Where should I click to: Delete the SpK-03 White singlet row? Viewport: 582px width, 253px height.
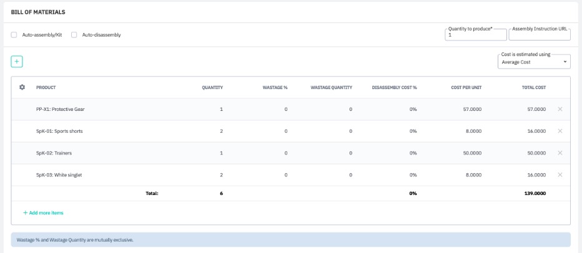click(560, 174)
